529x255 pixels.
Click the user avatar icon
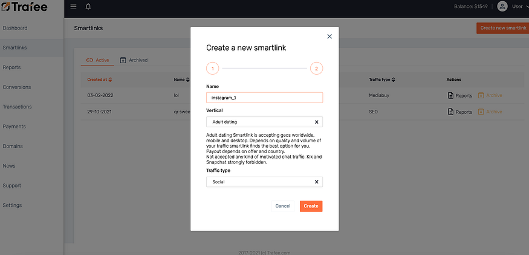click(502, 7)
